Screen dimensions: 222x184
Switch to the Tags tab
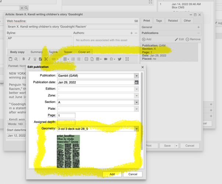(159, 21)
